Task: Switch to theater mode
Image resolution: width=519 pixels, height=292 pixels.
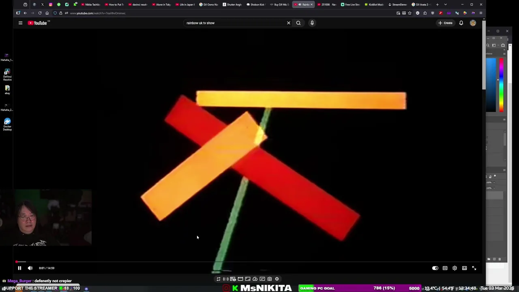Action: click(x=464, y=268)
